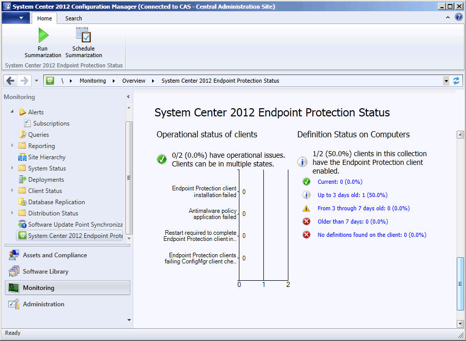Viewport: 466px width, 341px height.
Task: Open the Assets and Compliance workspace
Action: click(x=67, y=255)
